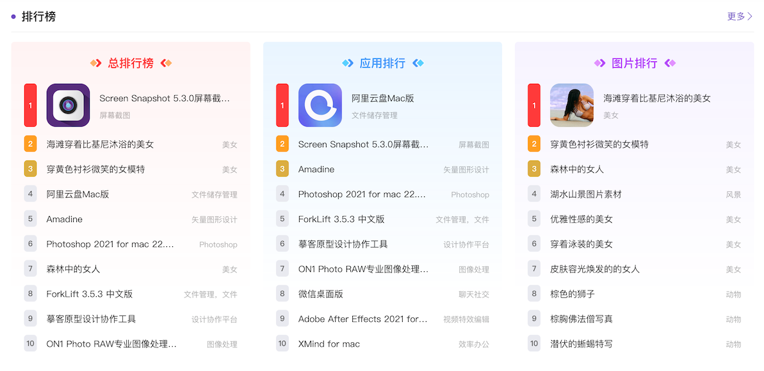This screenshot has width=764, height=371.
Task: Click 矢量图形设计 tag in 应用排行
Action: [466, 170]
